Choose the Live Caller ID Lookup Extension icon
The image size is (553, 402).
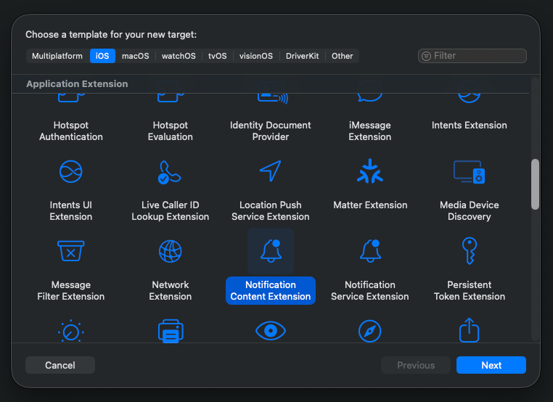[170, 172]
